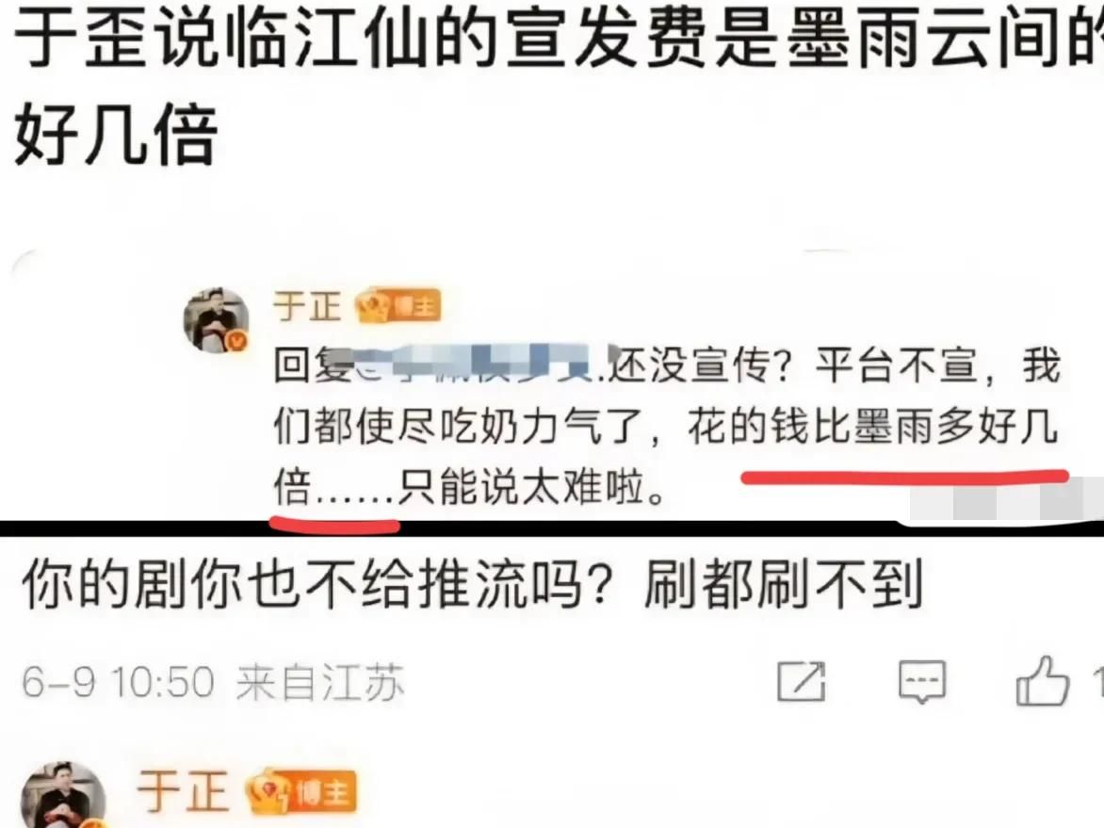
Task: Open 于正 avatar in quoted reply
Action: pos(216,320)
